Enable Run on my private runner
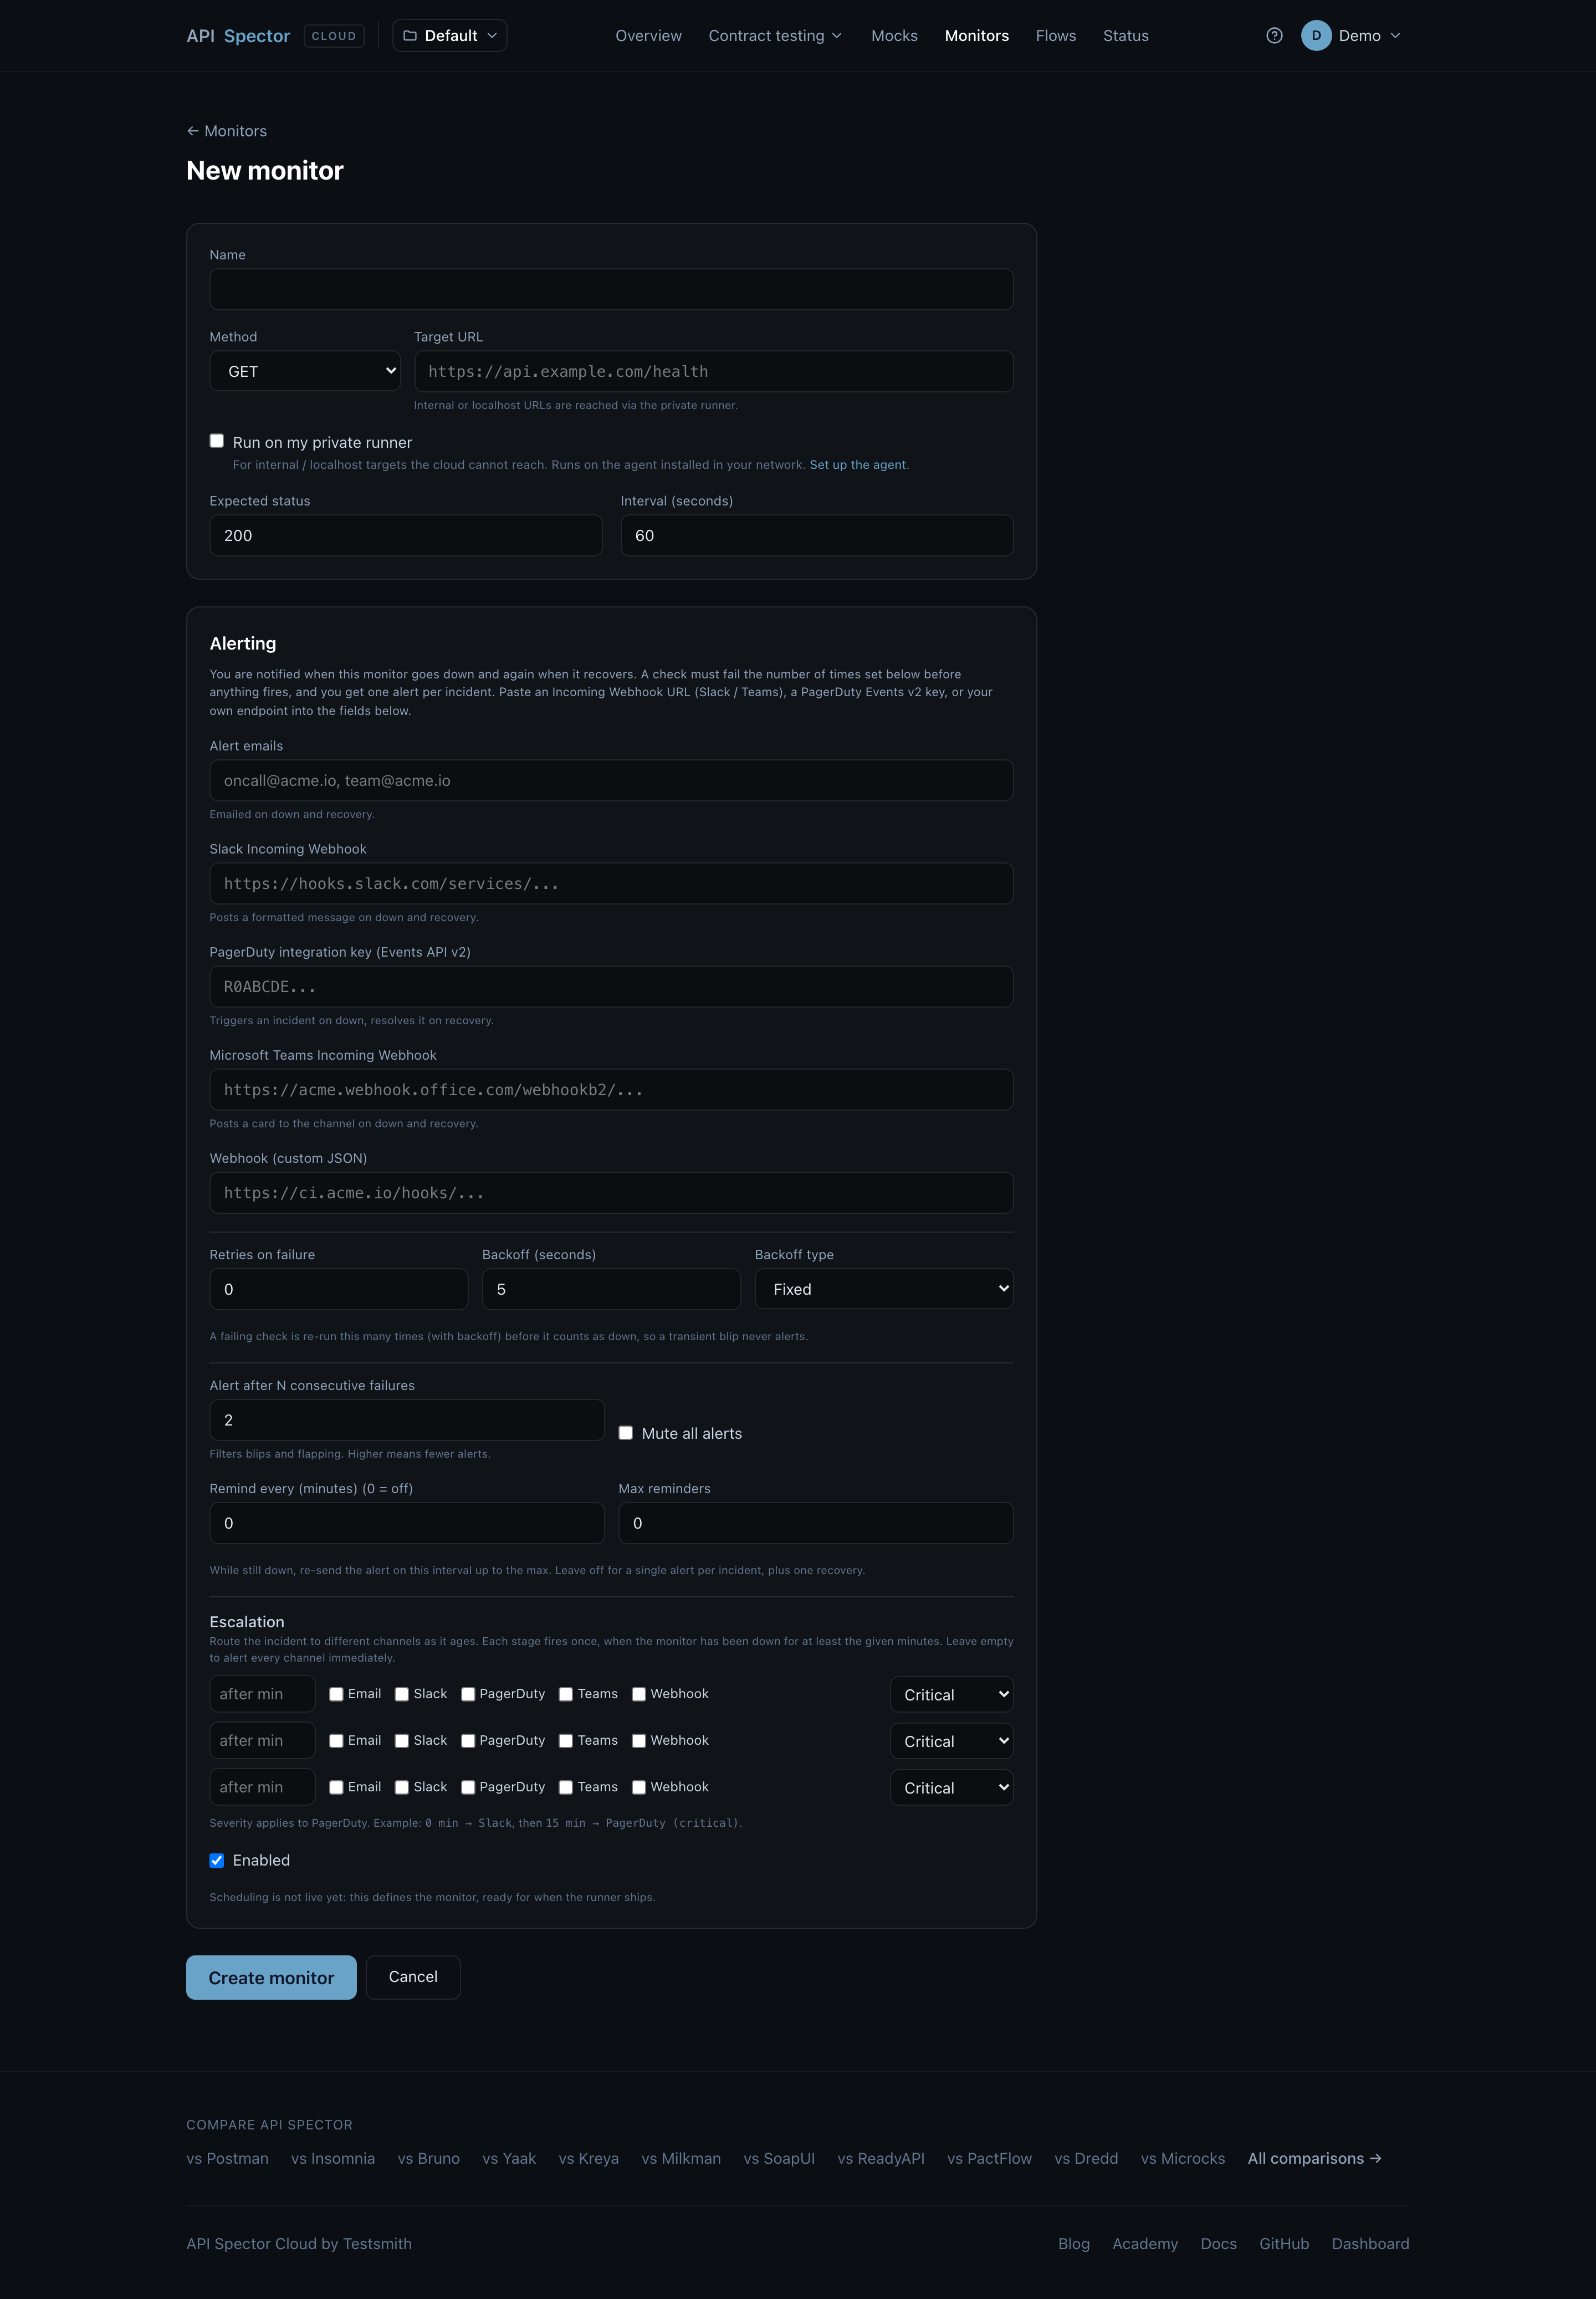 [217, 441]
